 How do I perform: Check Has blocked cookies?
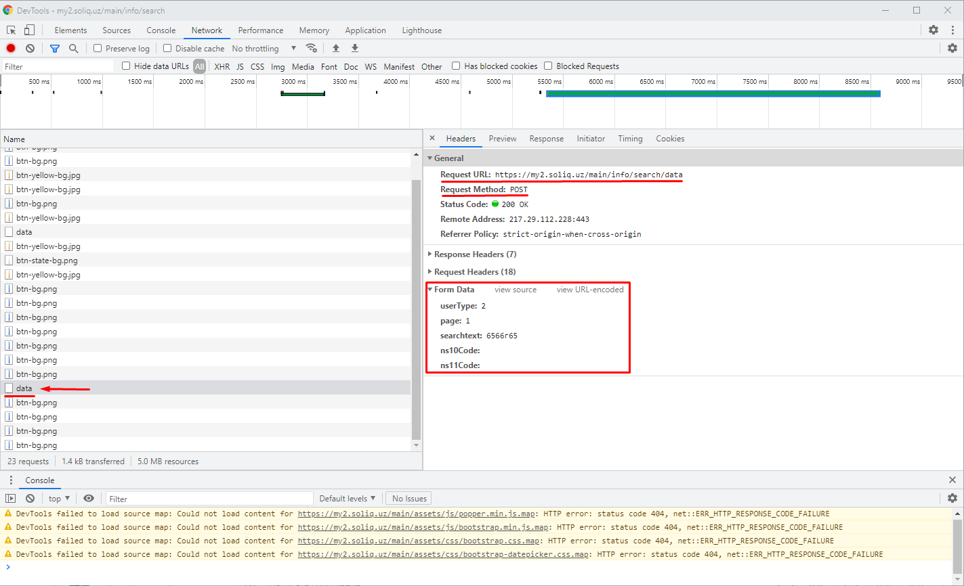(456, 66)
